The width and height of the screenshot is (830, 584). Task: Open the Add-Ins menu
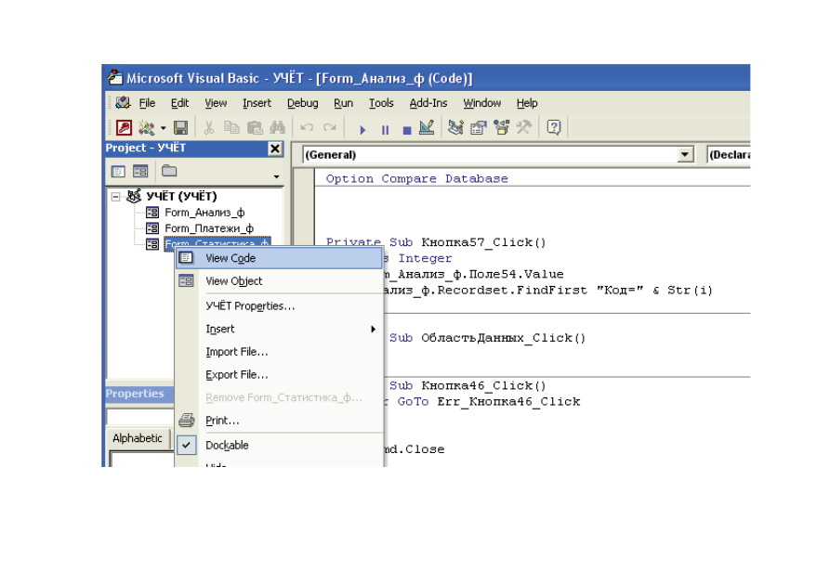click(428, 103)
